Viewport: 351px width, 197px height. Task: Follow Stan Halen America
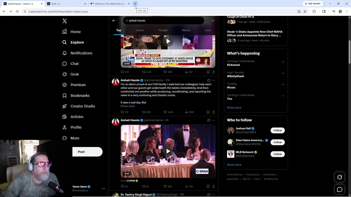click(x=278, y=142)
